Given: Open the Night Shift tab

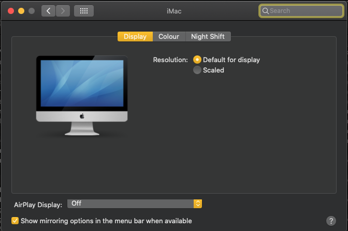Looking at the screenshot, I should coord(208,36).
